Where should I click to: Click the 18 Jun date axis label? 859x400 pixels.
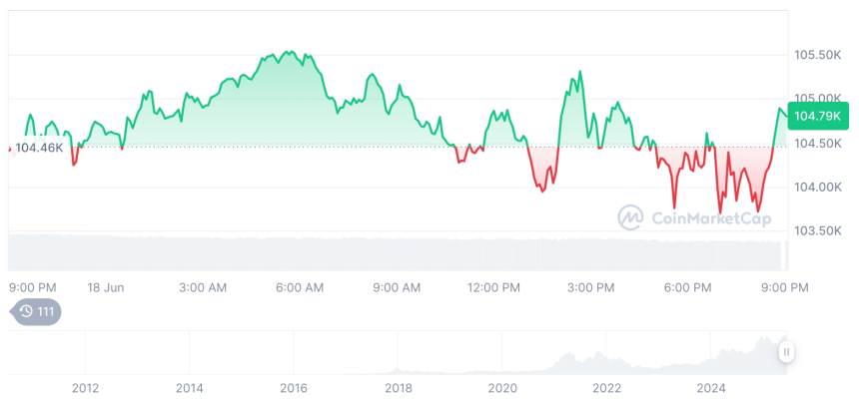(x=105, y=287)
